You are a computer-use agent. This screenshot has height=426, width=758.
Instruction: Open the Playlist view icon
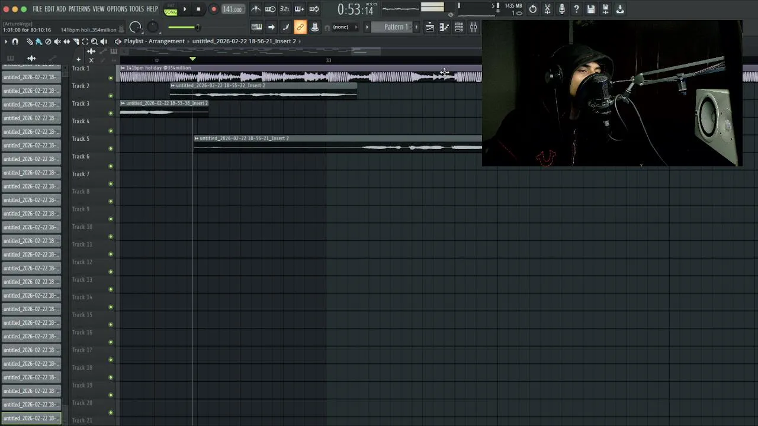coord(430,27)
